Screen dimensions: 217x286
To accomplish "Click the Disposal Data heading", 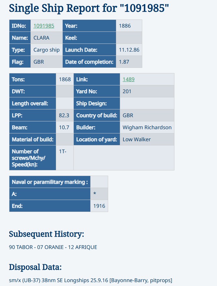I will (x=35, y=267).
